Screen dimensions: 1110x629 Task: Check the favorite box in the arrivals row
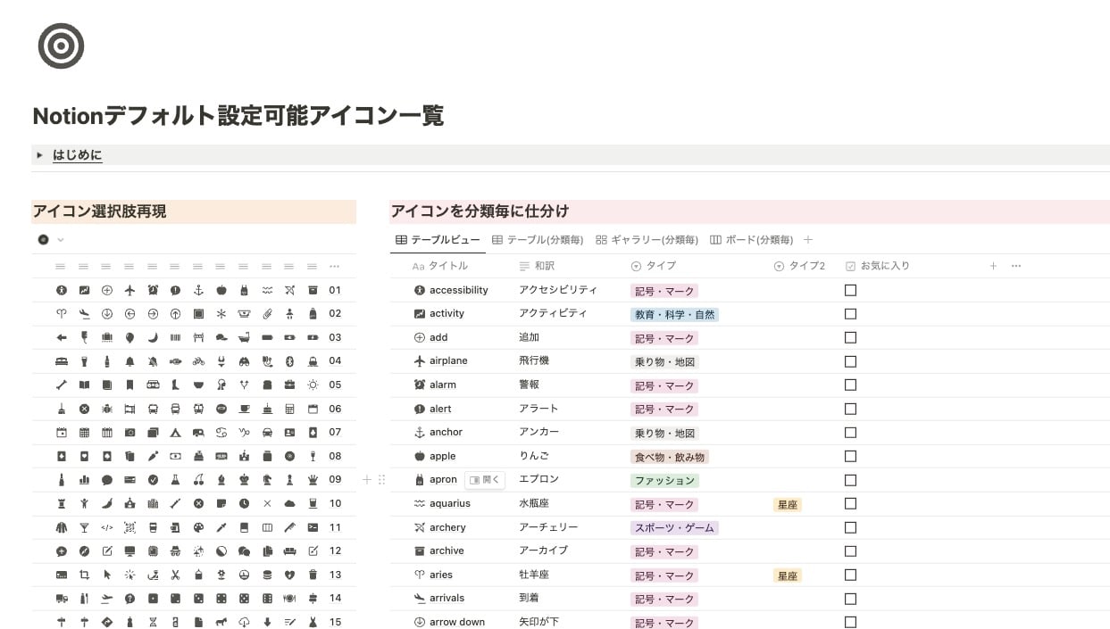850,598
